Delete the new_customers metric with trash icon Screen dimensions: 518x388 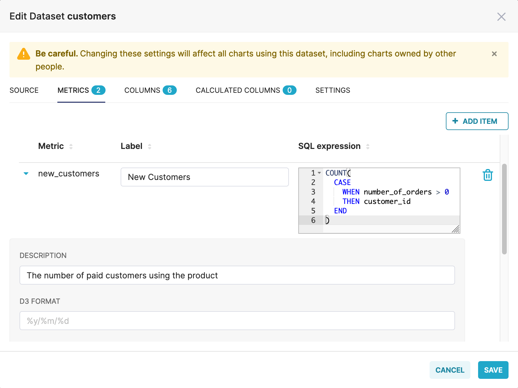[488, 175]
